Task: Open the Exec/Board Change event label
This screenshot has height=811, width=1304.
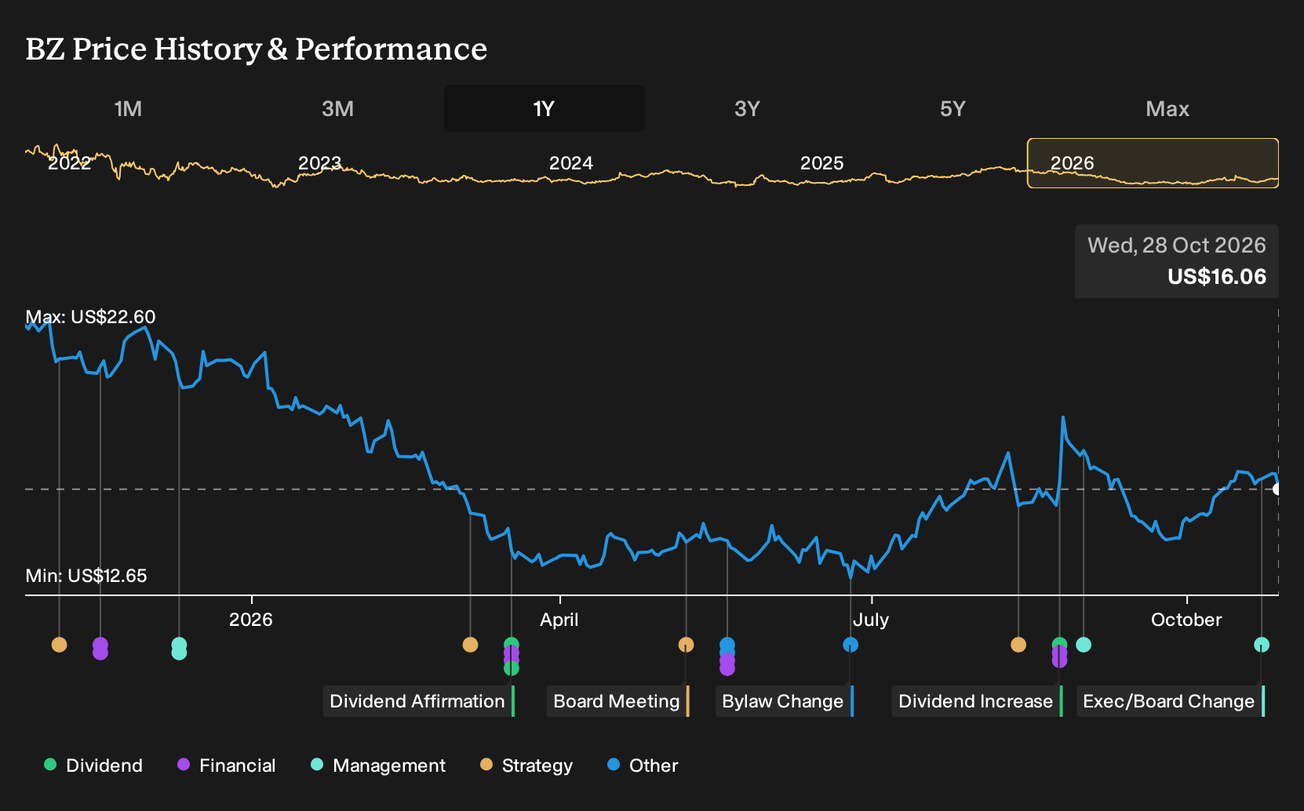Action: tap(1171, 701)
